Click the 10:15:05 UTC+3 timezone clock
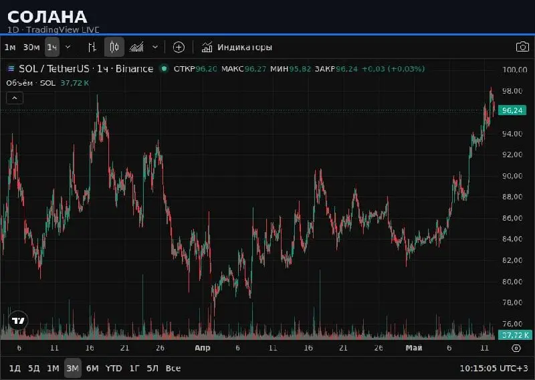 tap(494, 369)
